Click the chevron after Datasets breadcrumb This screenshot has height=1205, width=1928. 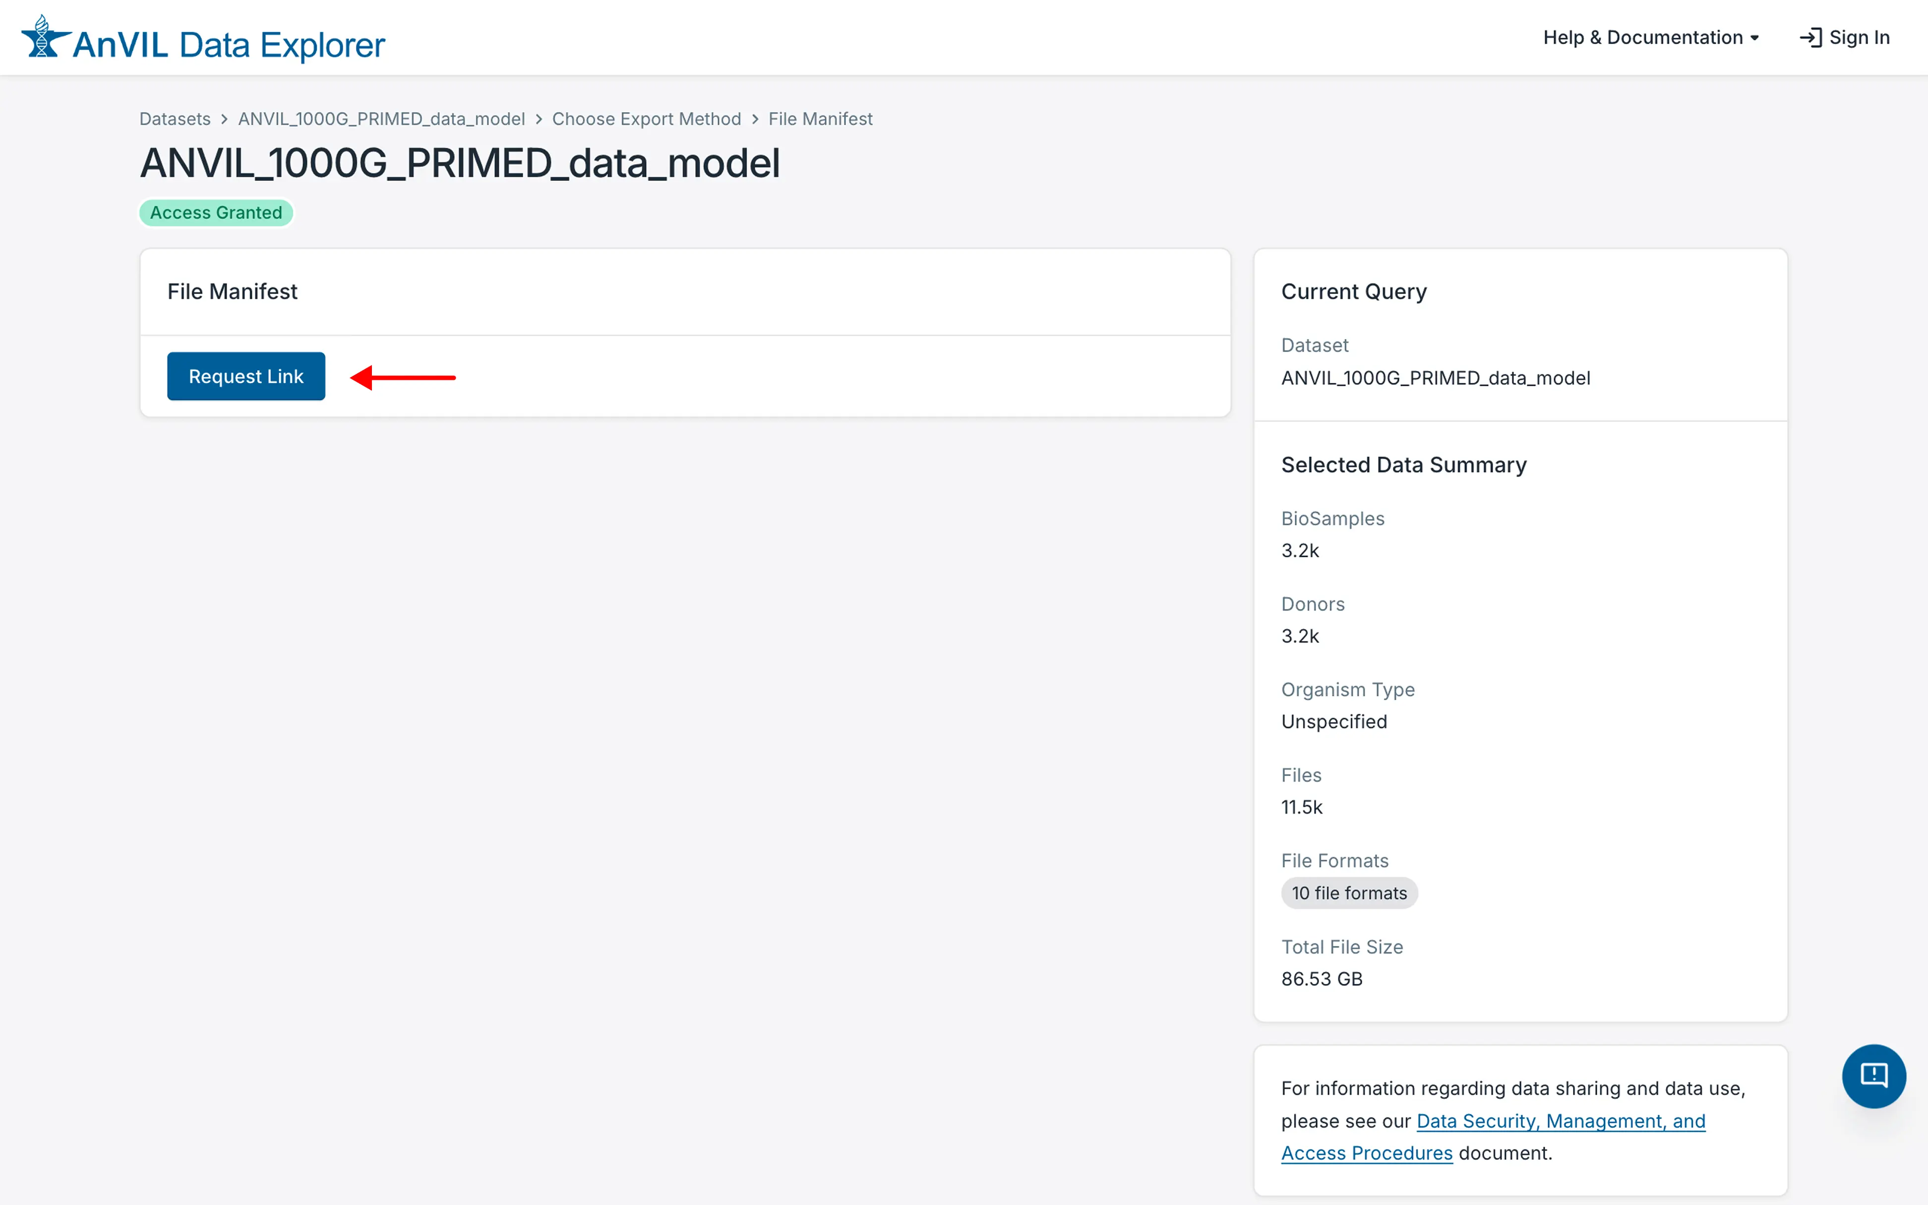tap(224, 119)
